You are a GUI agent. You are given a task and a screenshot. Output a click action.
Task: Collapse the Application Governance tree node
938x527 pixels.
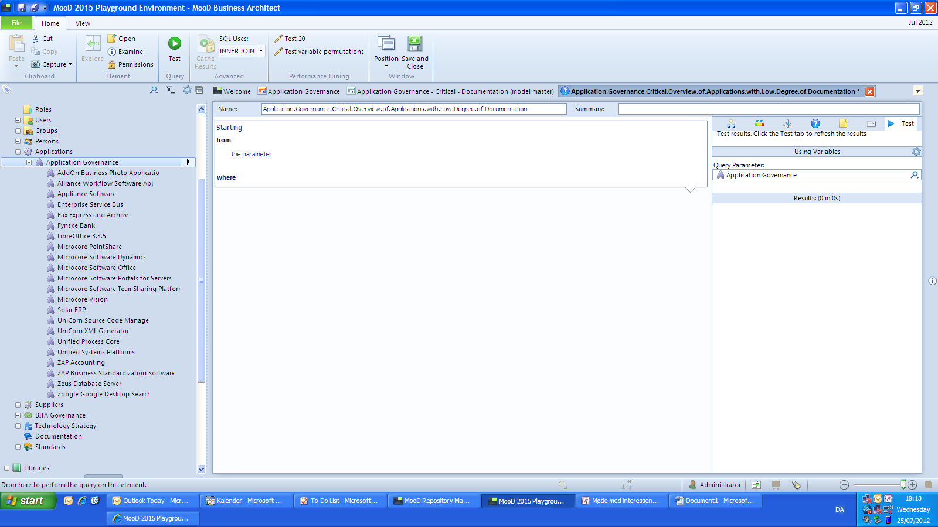(29, 163)
